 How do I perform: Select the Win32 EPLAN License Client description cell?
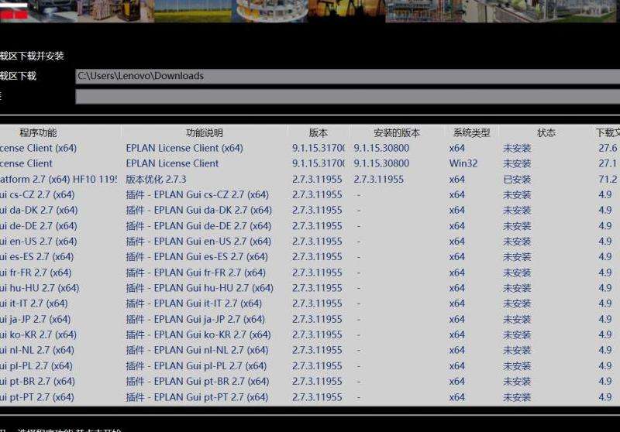[x=172, y=163]
